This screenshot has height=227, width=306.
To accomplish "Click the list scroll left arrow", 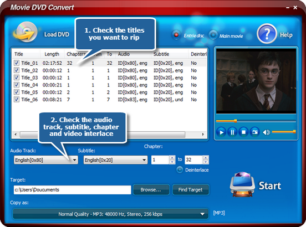I will point(16,134).
